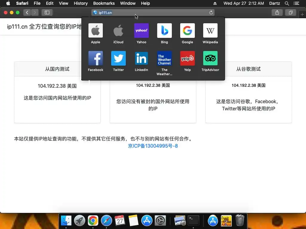306x229 pixels.
Task: Click the Dartz user name in menu bar
Action: click(274, 3)
